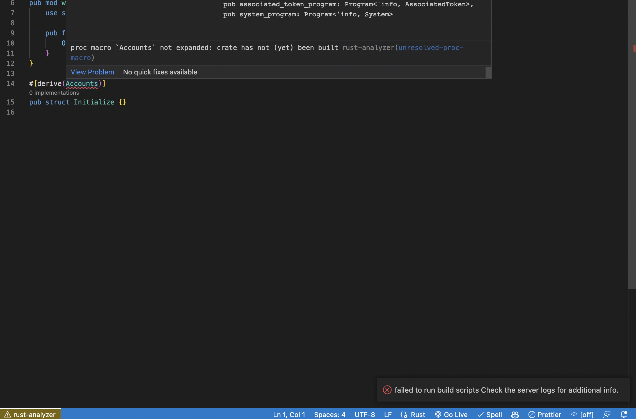Click red error icon in notification
The image size is (636, 419).
click(387, 390)
